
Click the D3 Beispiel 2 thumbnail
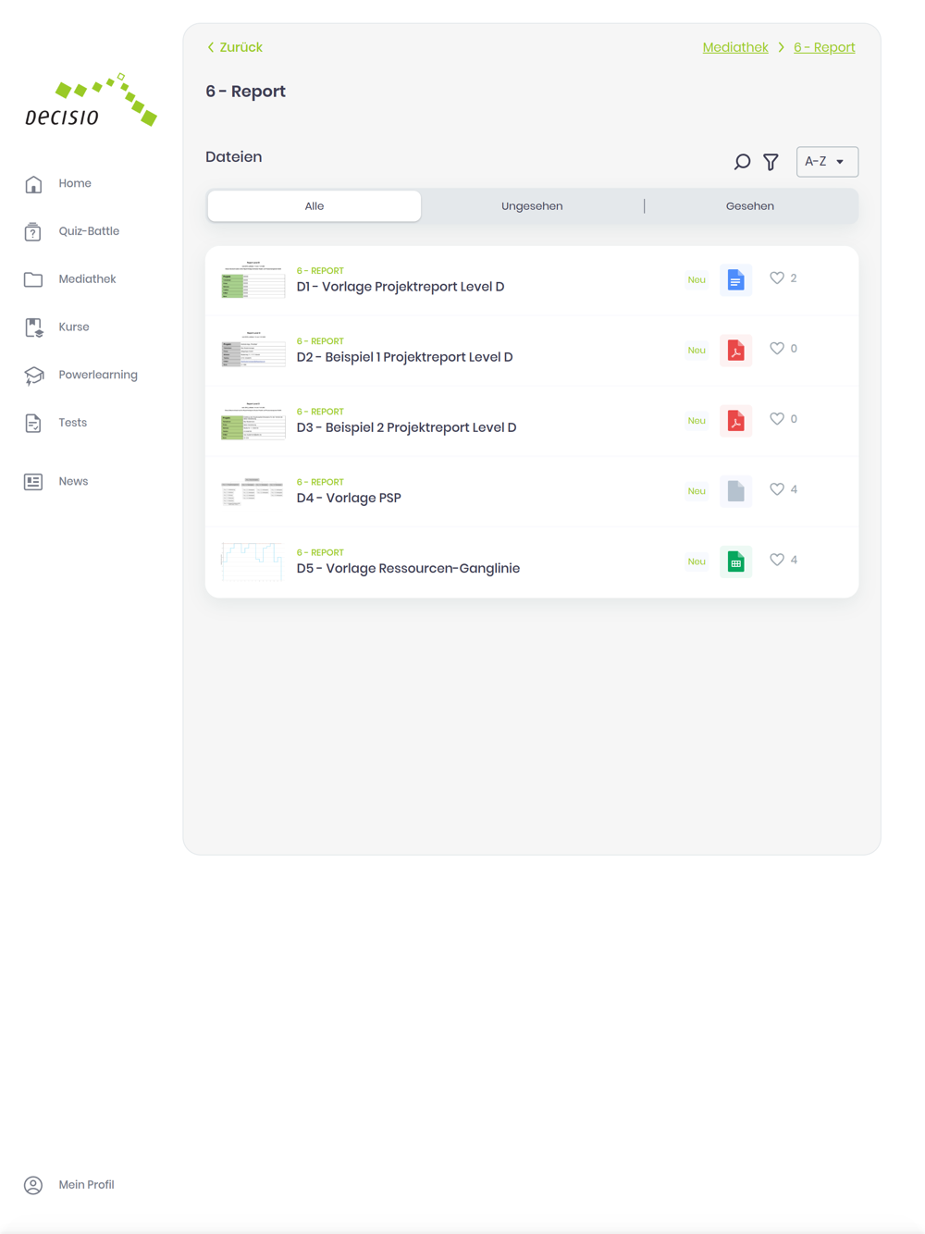point(253,421)
